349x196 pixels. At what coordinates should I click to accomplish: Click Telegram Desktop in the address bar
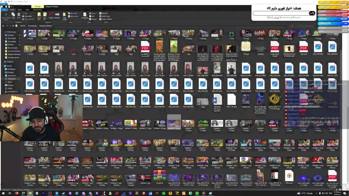pos(46,26)
